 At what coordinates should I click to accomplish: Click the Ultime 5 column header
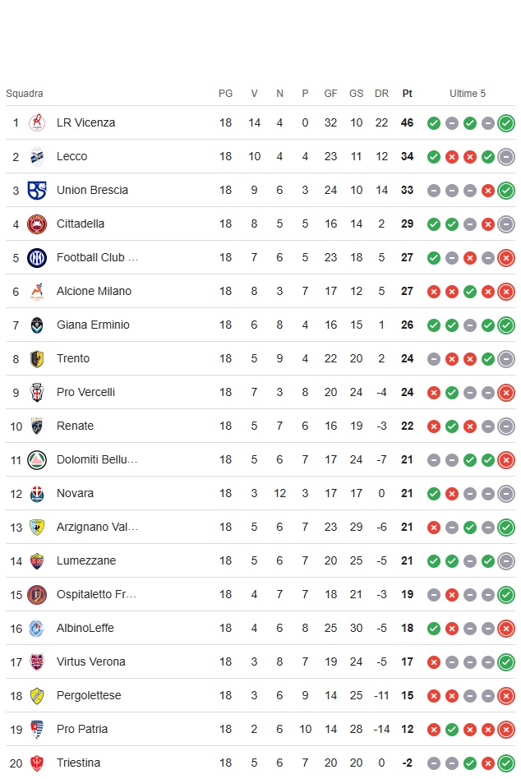[x=468, y=94]
